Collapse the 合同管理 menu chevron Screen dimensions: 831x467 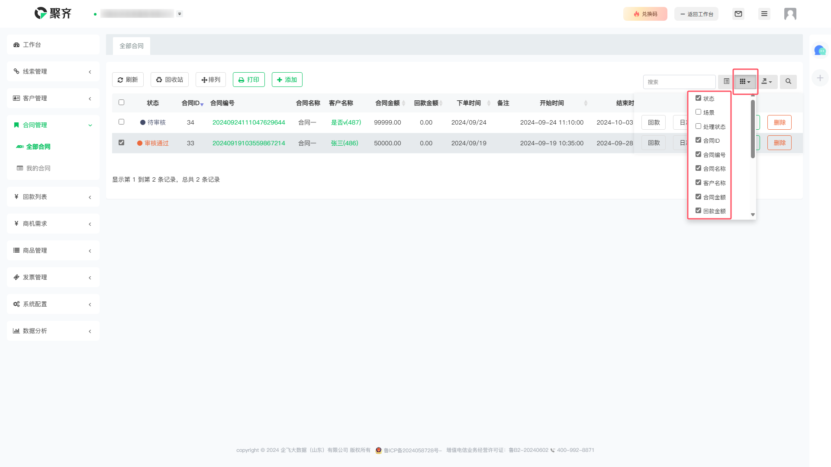point(90,125)
